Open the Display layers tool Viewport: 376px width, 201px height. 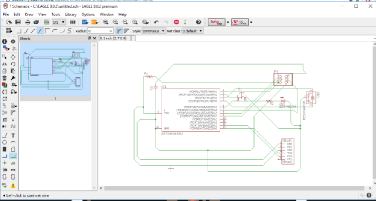click(6, 48)
